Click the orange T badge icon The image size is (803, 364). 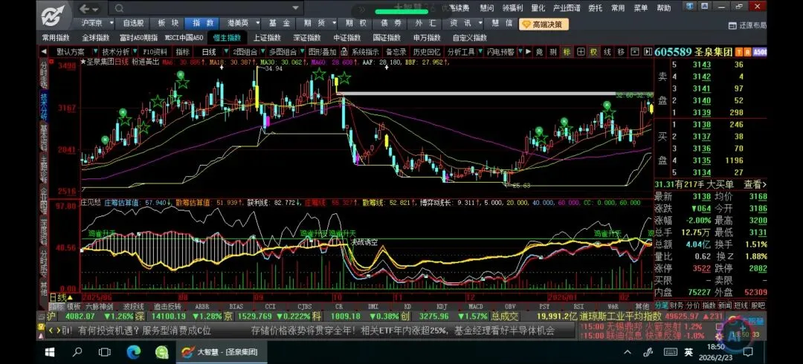tap(739, 52)
